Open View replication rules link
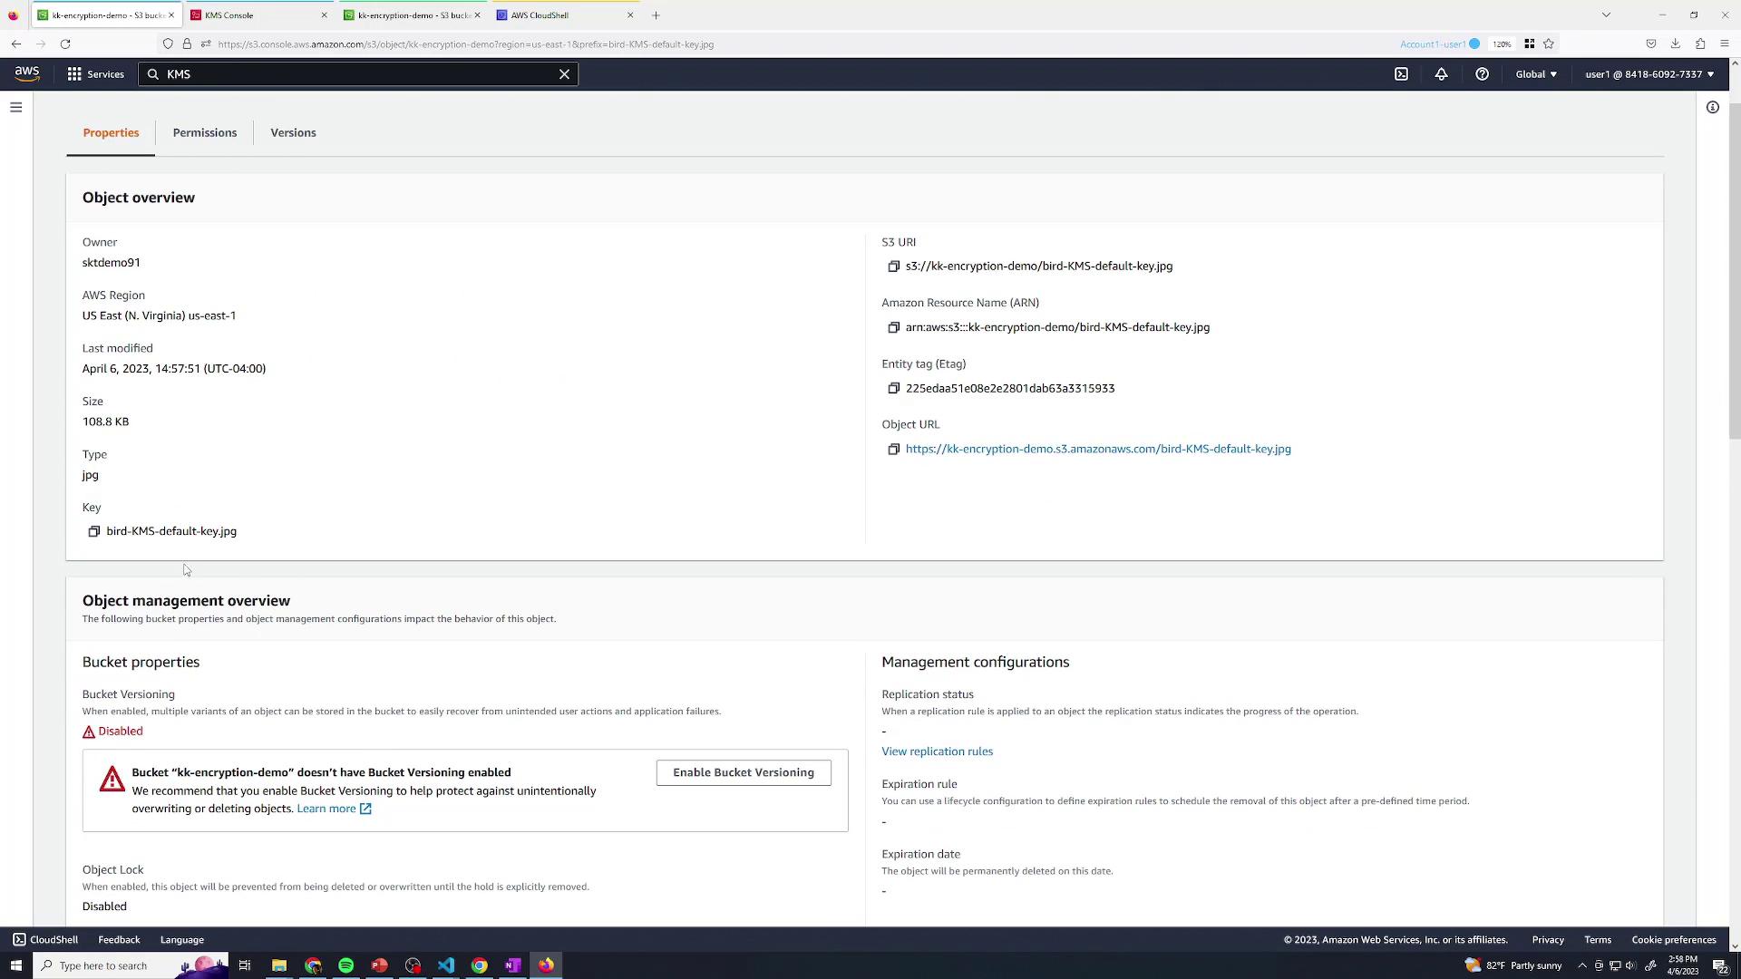This screenshot has width=1741, height=979. coord(937,751)
